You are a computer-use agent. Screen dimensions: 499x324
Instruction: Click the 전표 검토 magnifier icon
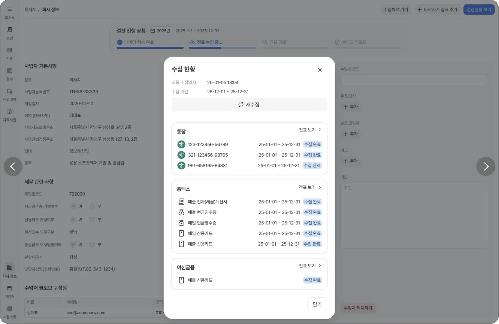pos(265,42)
